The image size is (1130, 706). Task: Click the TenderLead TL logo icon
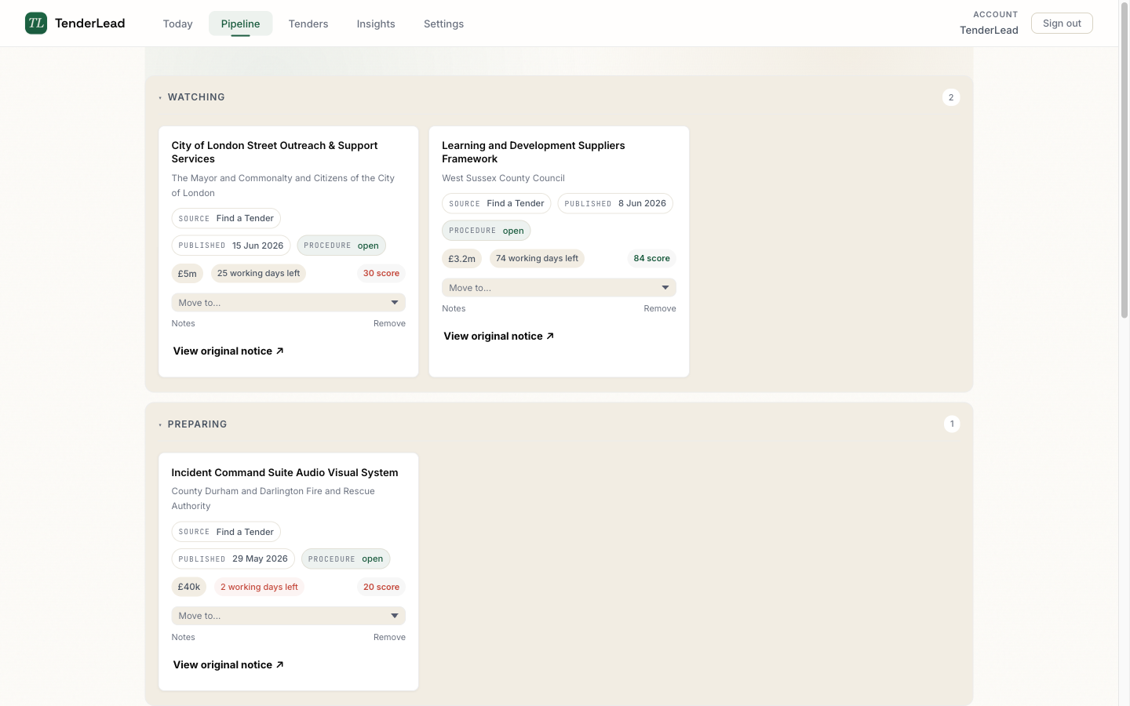36,24
